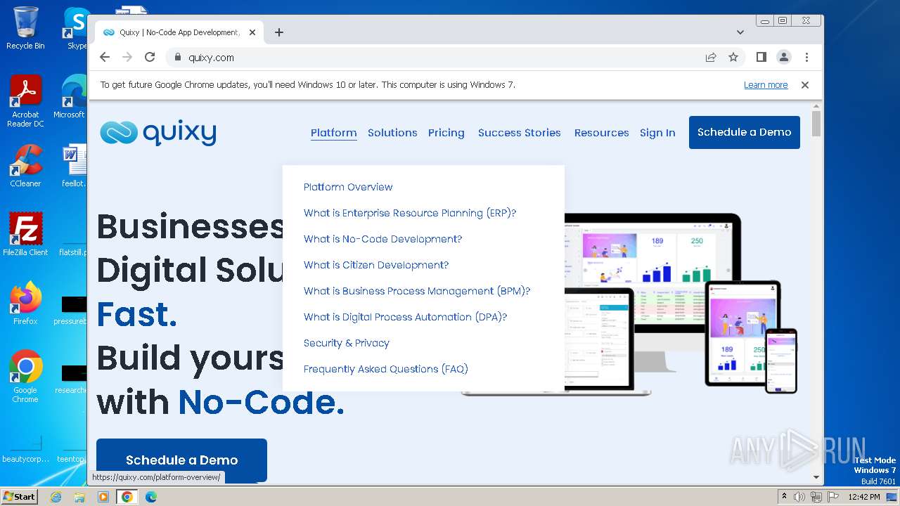
Task: Go to the Pricing page
Action: pyautogui.click(x=446, y=133)
